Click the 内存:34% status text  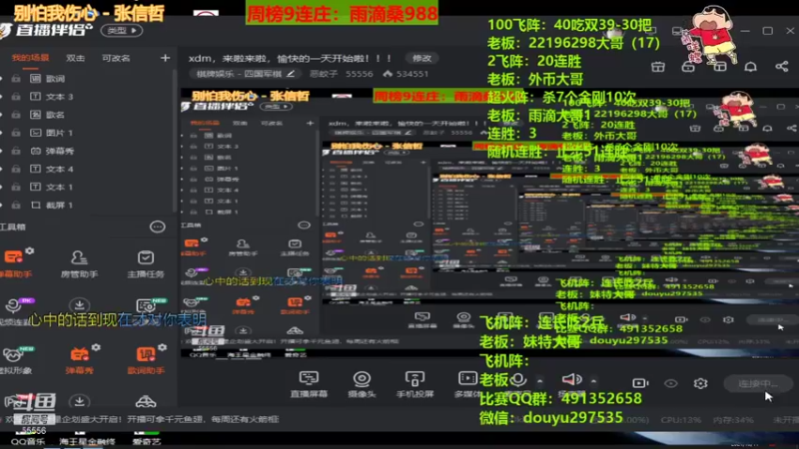[734, 420]
